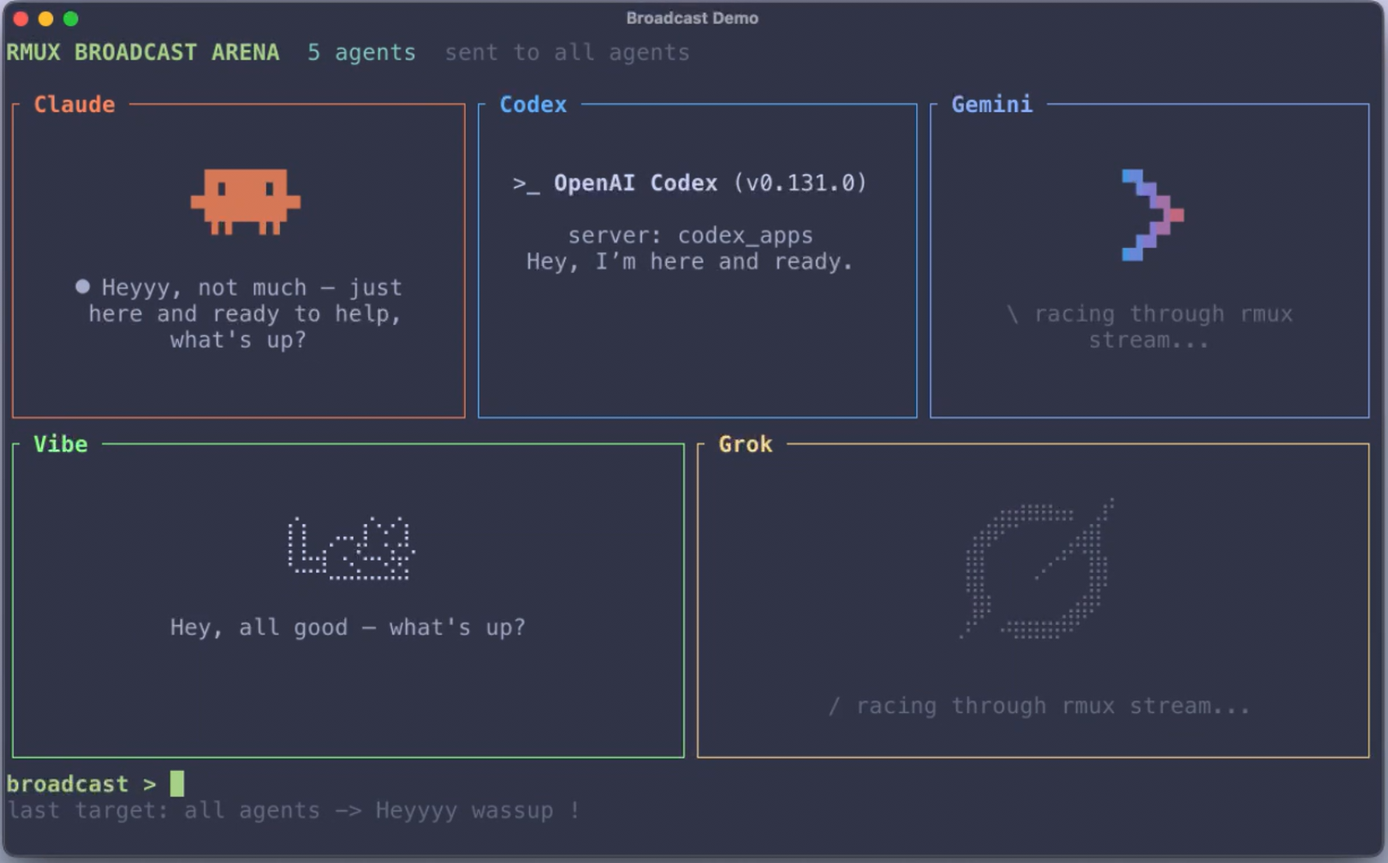Click the 'server: codex_apps' line
This screenshot has width=1388, height=863.
690,235
